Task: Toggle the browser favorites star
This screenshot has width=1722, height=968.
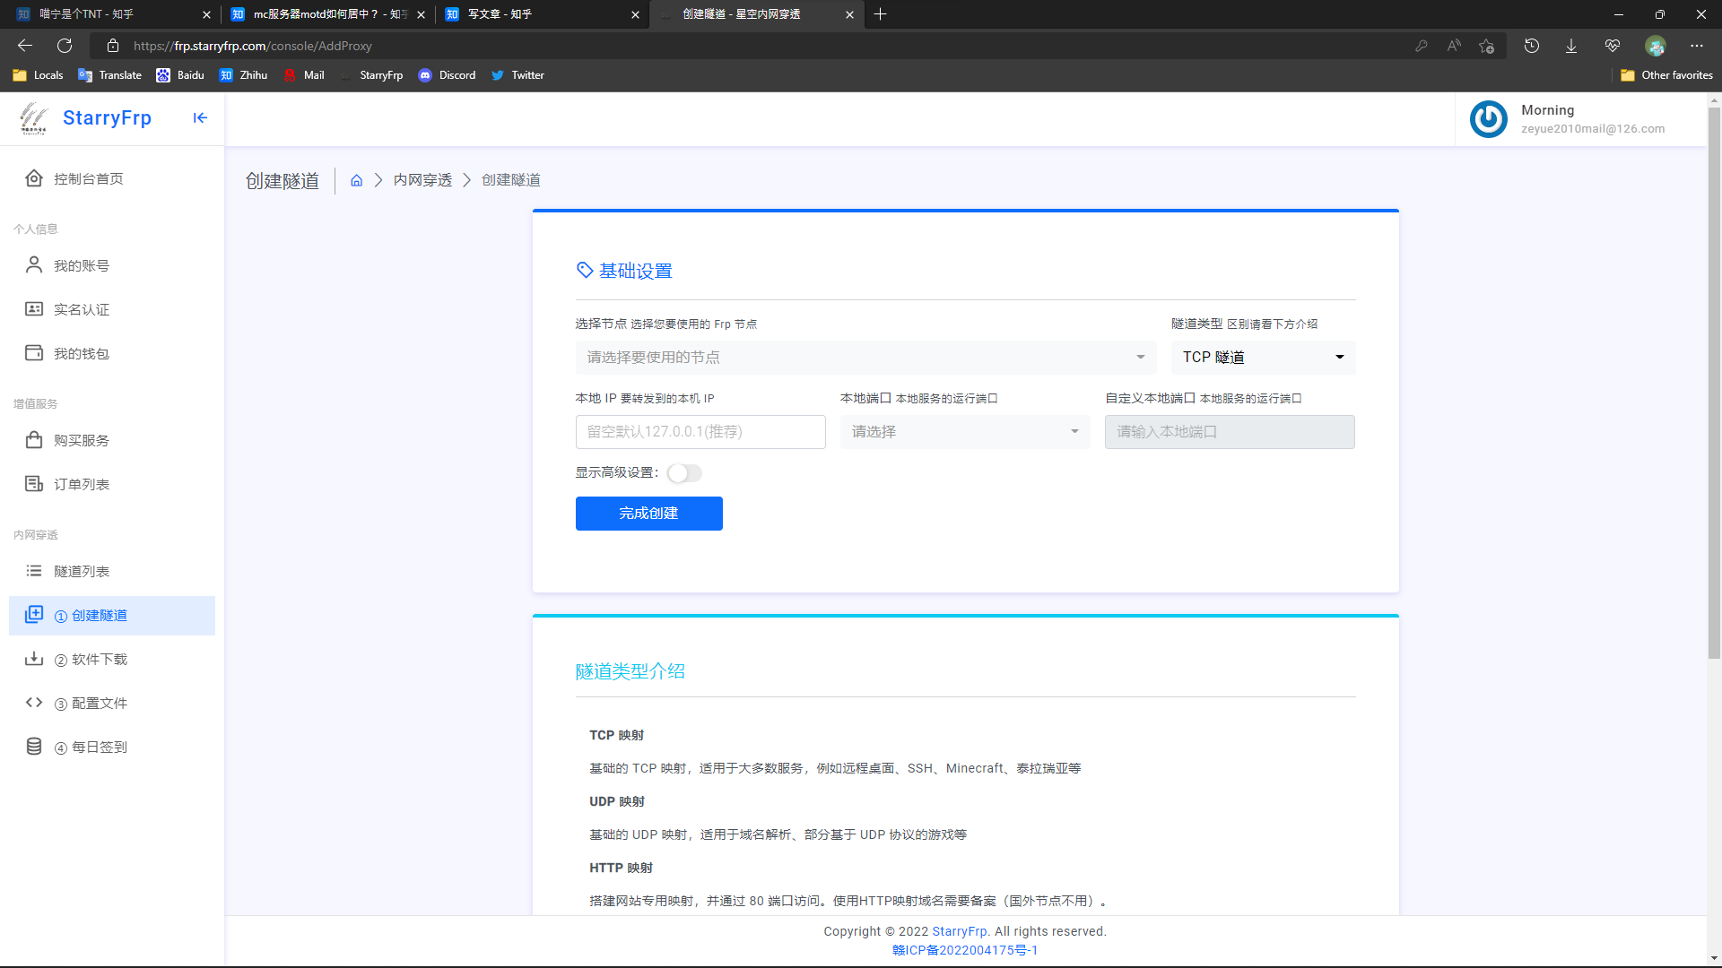Action: 1487,46
